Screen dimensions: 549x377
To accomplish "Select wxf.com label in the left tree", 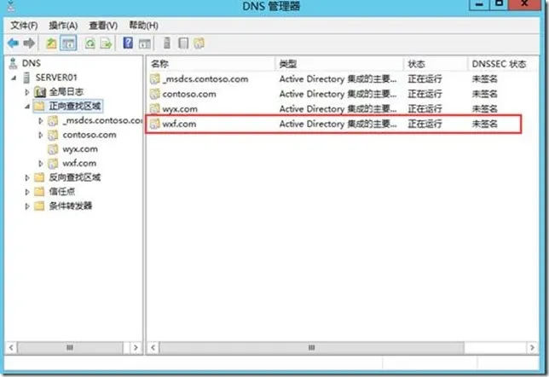I will 79,163.
